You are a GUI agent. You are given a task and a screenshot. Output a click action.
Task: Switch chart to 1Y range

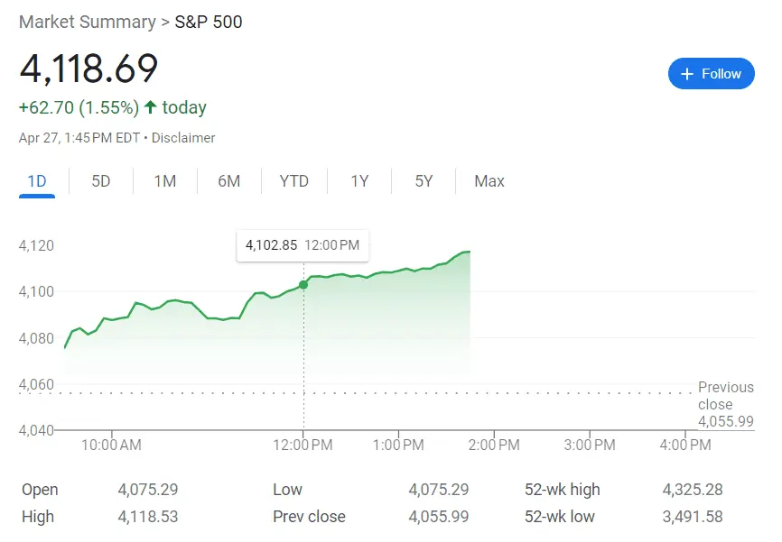click(359, 181)
